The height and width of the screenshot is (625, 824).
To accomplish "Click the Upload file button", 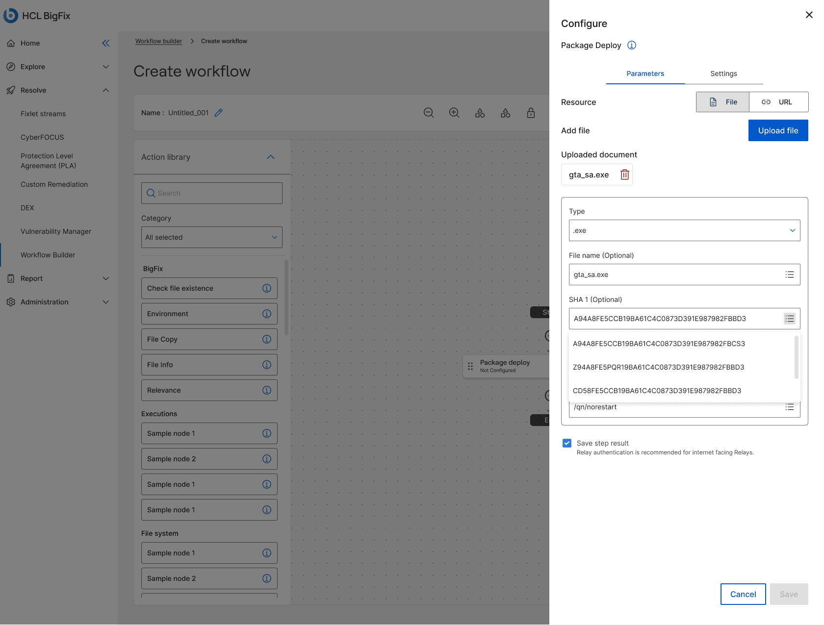I will pos(778,130).
